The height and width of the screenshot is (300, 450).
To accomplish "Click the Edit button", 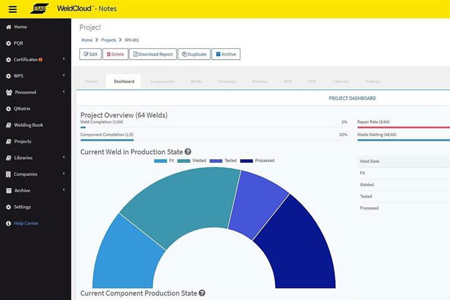I will [90, 54].
